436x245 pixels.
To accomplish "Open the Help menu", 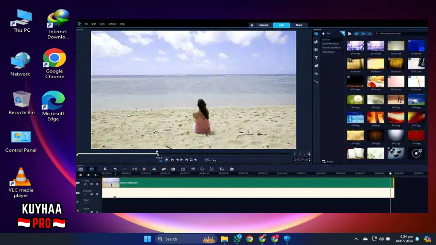I will coord(122,24).
